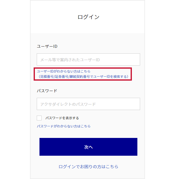Click the パスワード field label
175x179 pixels.
pyautogui.click(x=47, y=91)
